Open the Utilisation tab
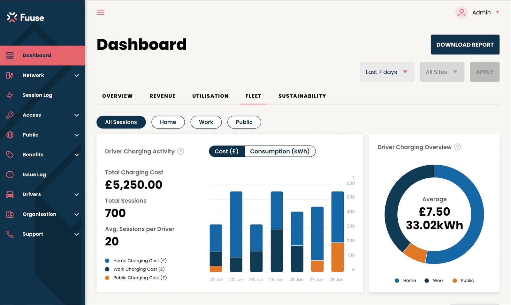The width and height of the screenshot is (511, 305). [x=210, y=96]
